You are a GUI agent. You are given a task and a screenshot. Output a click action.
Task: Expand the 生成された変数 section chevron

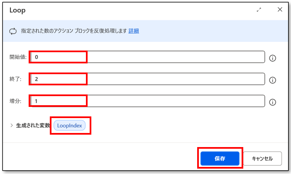point(12,126)
